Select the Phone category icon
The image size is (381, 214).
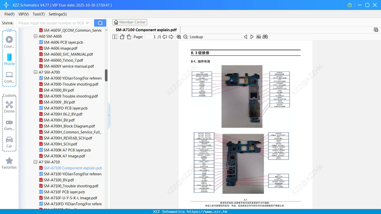[9, 59]
